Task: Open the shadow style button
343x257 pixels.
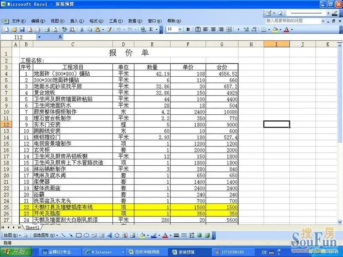Action: pos(199,235)
